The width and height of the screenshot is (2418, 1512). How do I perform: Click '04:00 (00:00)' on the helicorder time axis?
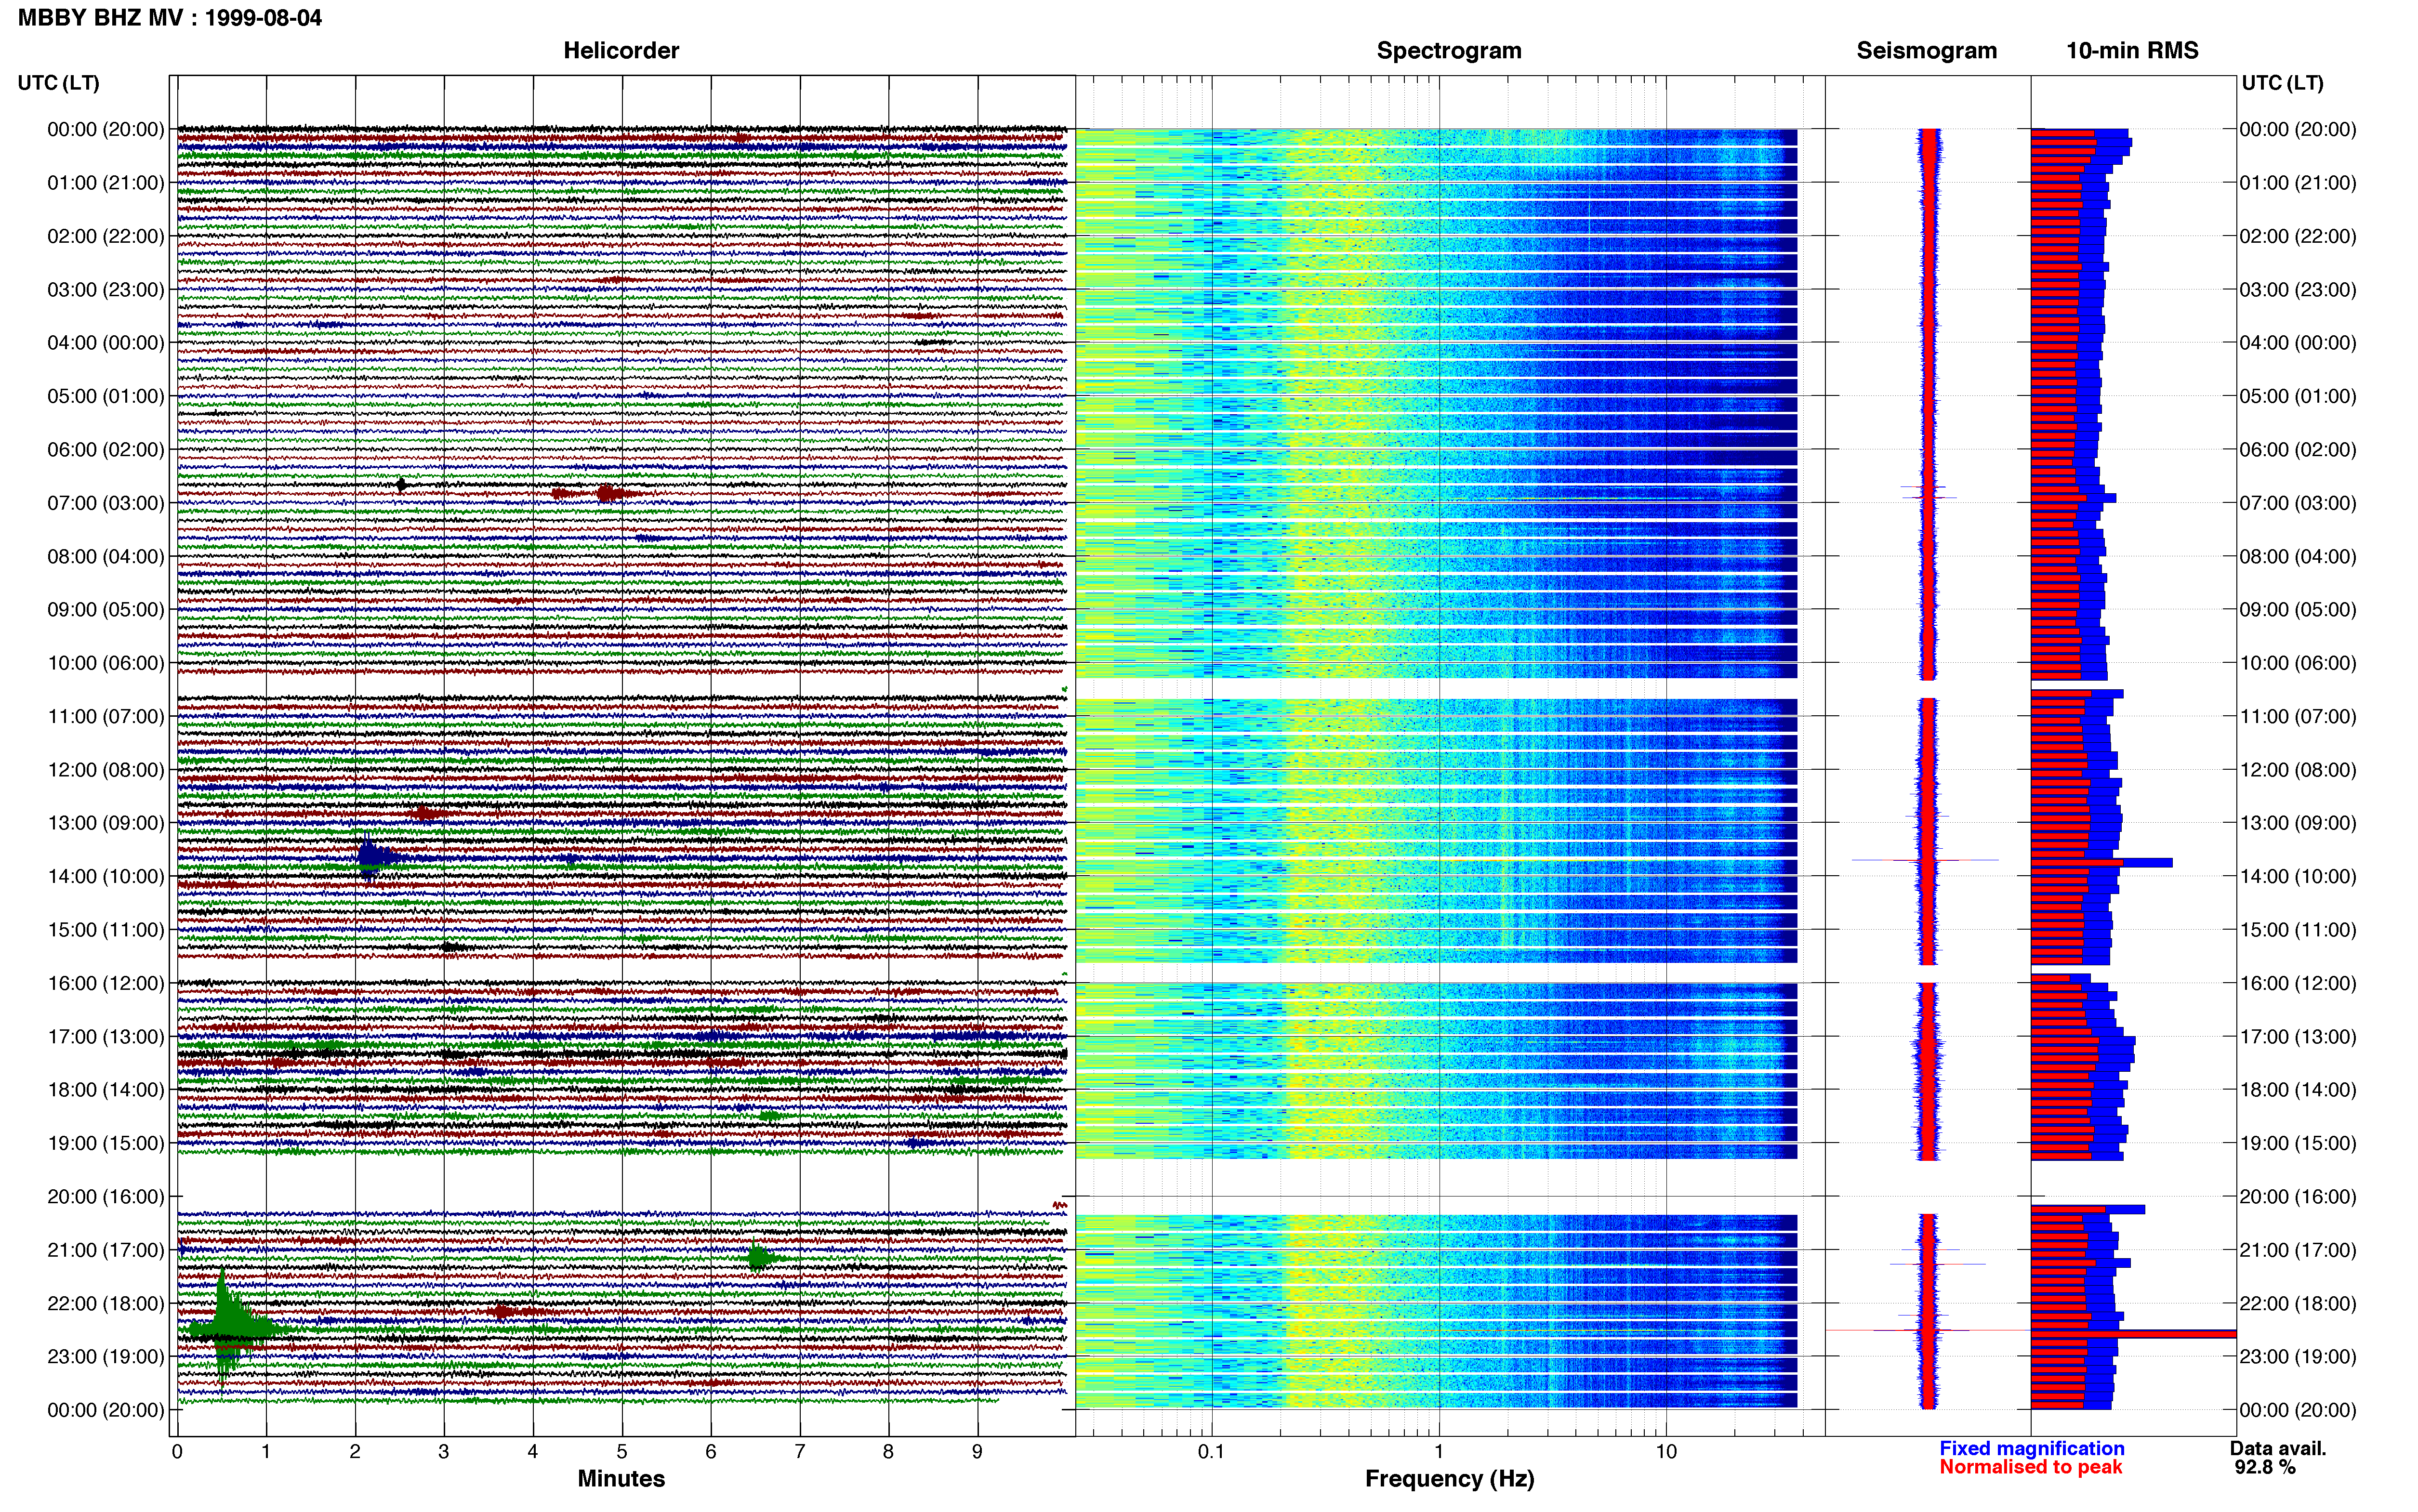pyautogui.click(x=106, y=343)
